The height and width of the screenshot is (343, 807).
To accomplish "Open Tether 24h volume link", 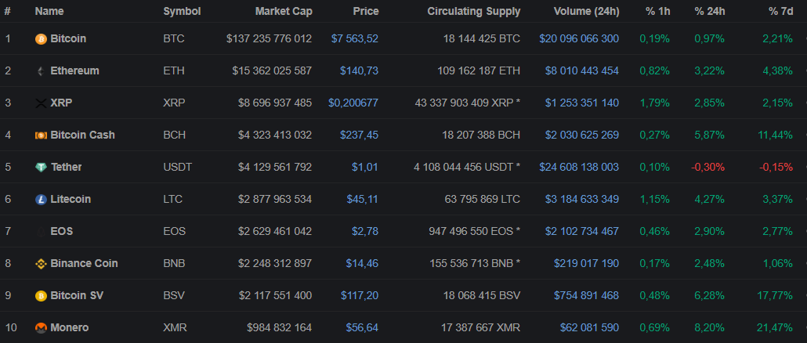I will tap(579, 167).
